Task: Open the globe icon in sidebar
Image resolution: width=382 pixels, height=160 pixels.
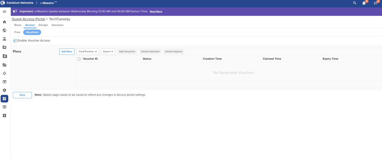Action: click(4, 30)
